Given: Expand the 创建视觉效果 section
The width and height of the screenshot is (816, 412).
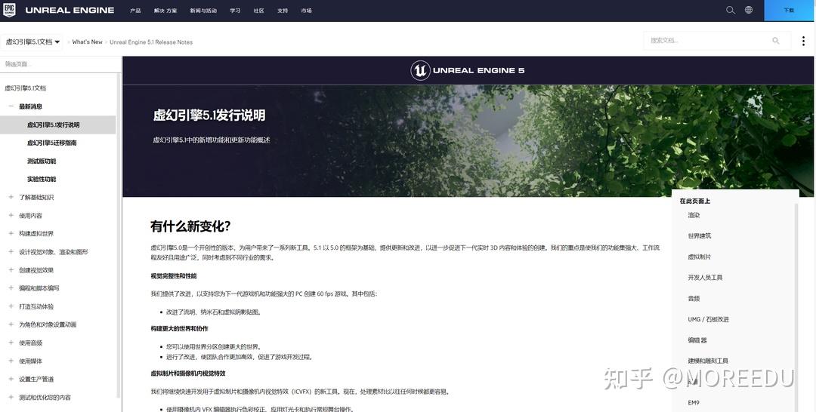Looking at the screenshot, I should click(11, 270).
